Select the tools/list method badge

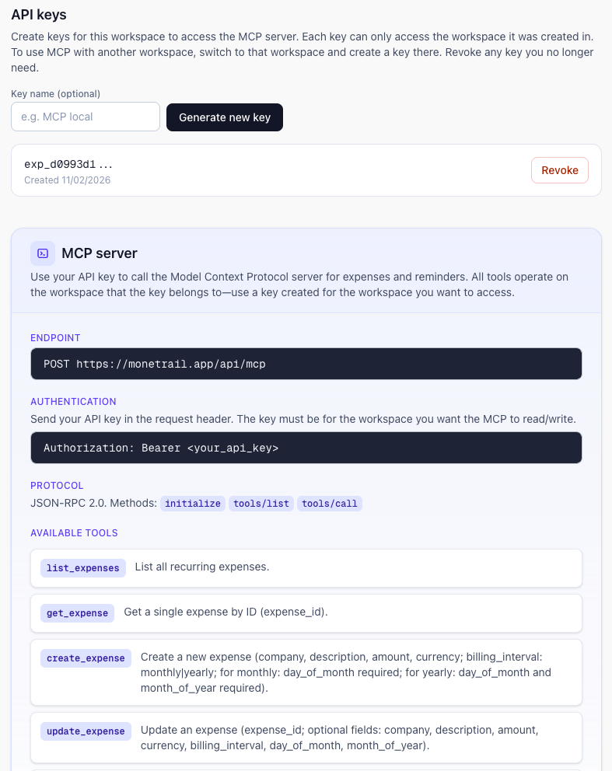(261, 504)
